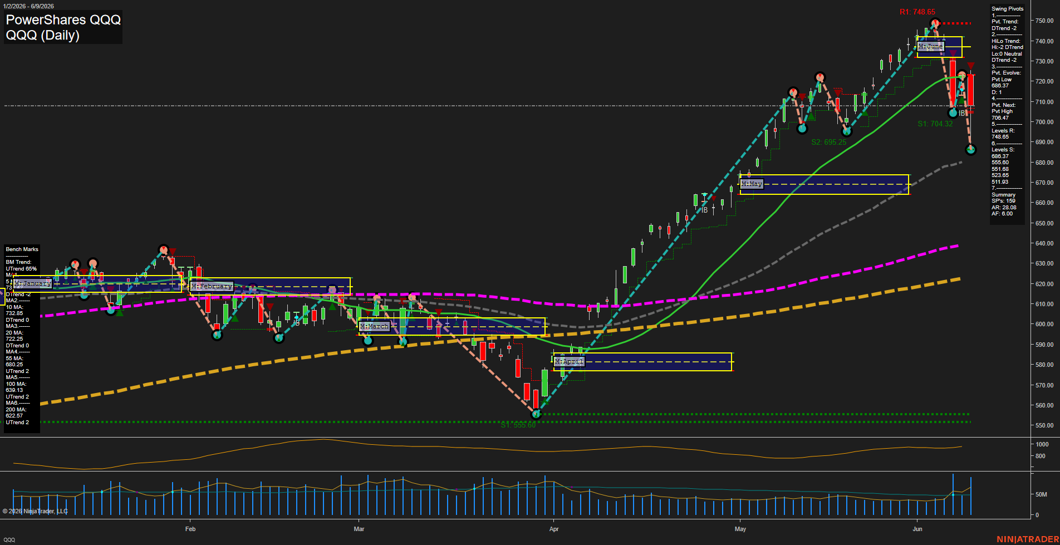The height and width of the screenshot is (545, 1060).
Task: Click the date range '1/2/2026 - 6/9/2026'
Action: pyautogui.click(x=28, y=6)
